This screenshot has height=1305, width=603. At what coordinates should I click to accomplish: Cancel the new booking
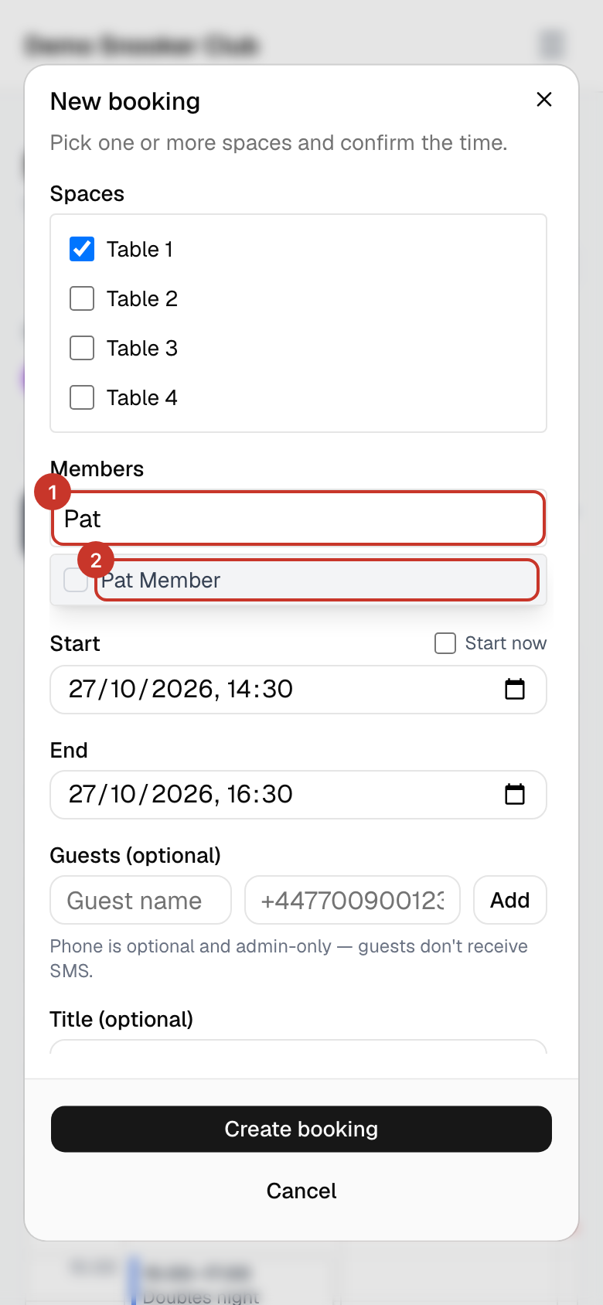pos(301,1191)
